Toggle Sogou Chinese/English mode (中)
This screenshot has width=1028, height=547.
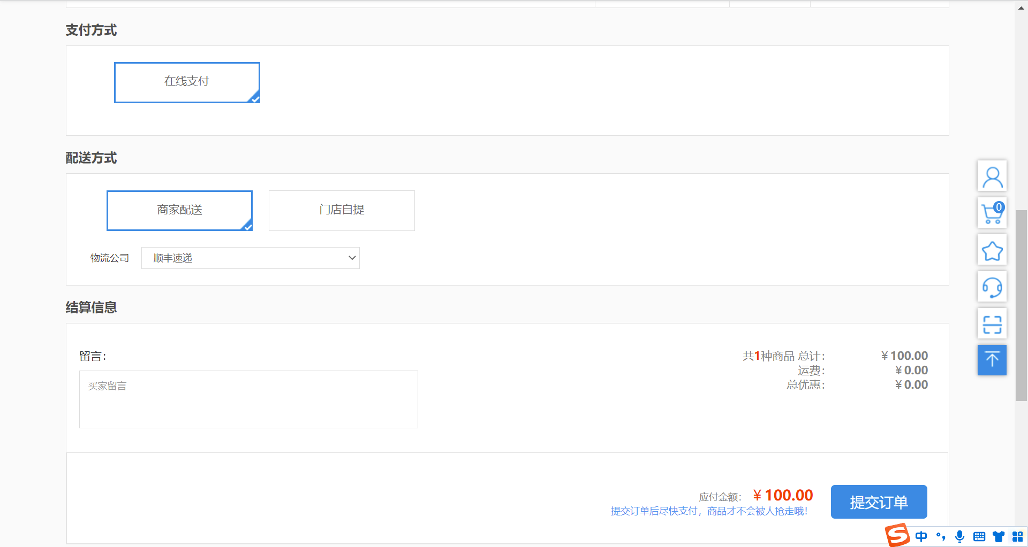[x=921, y=536]
